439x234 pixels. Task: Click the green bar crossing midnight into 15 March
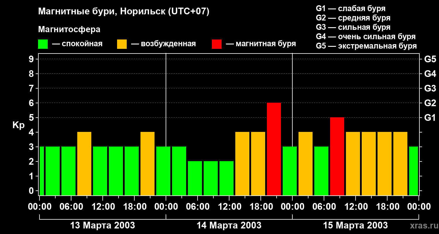click(x=290, y=171)
